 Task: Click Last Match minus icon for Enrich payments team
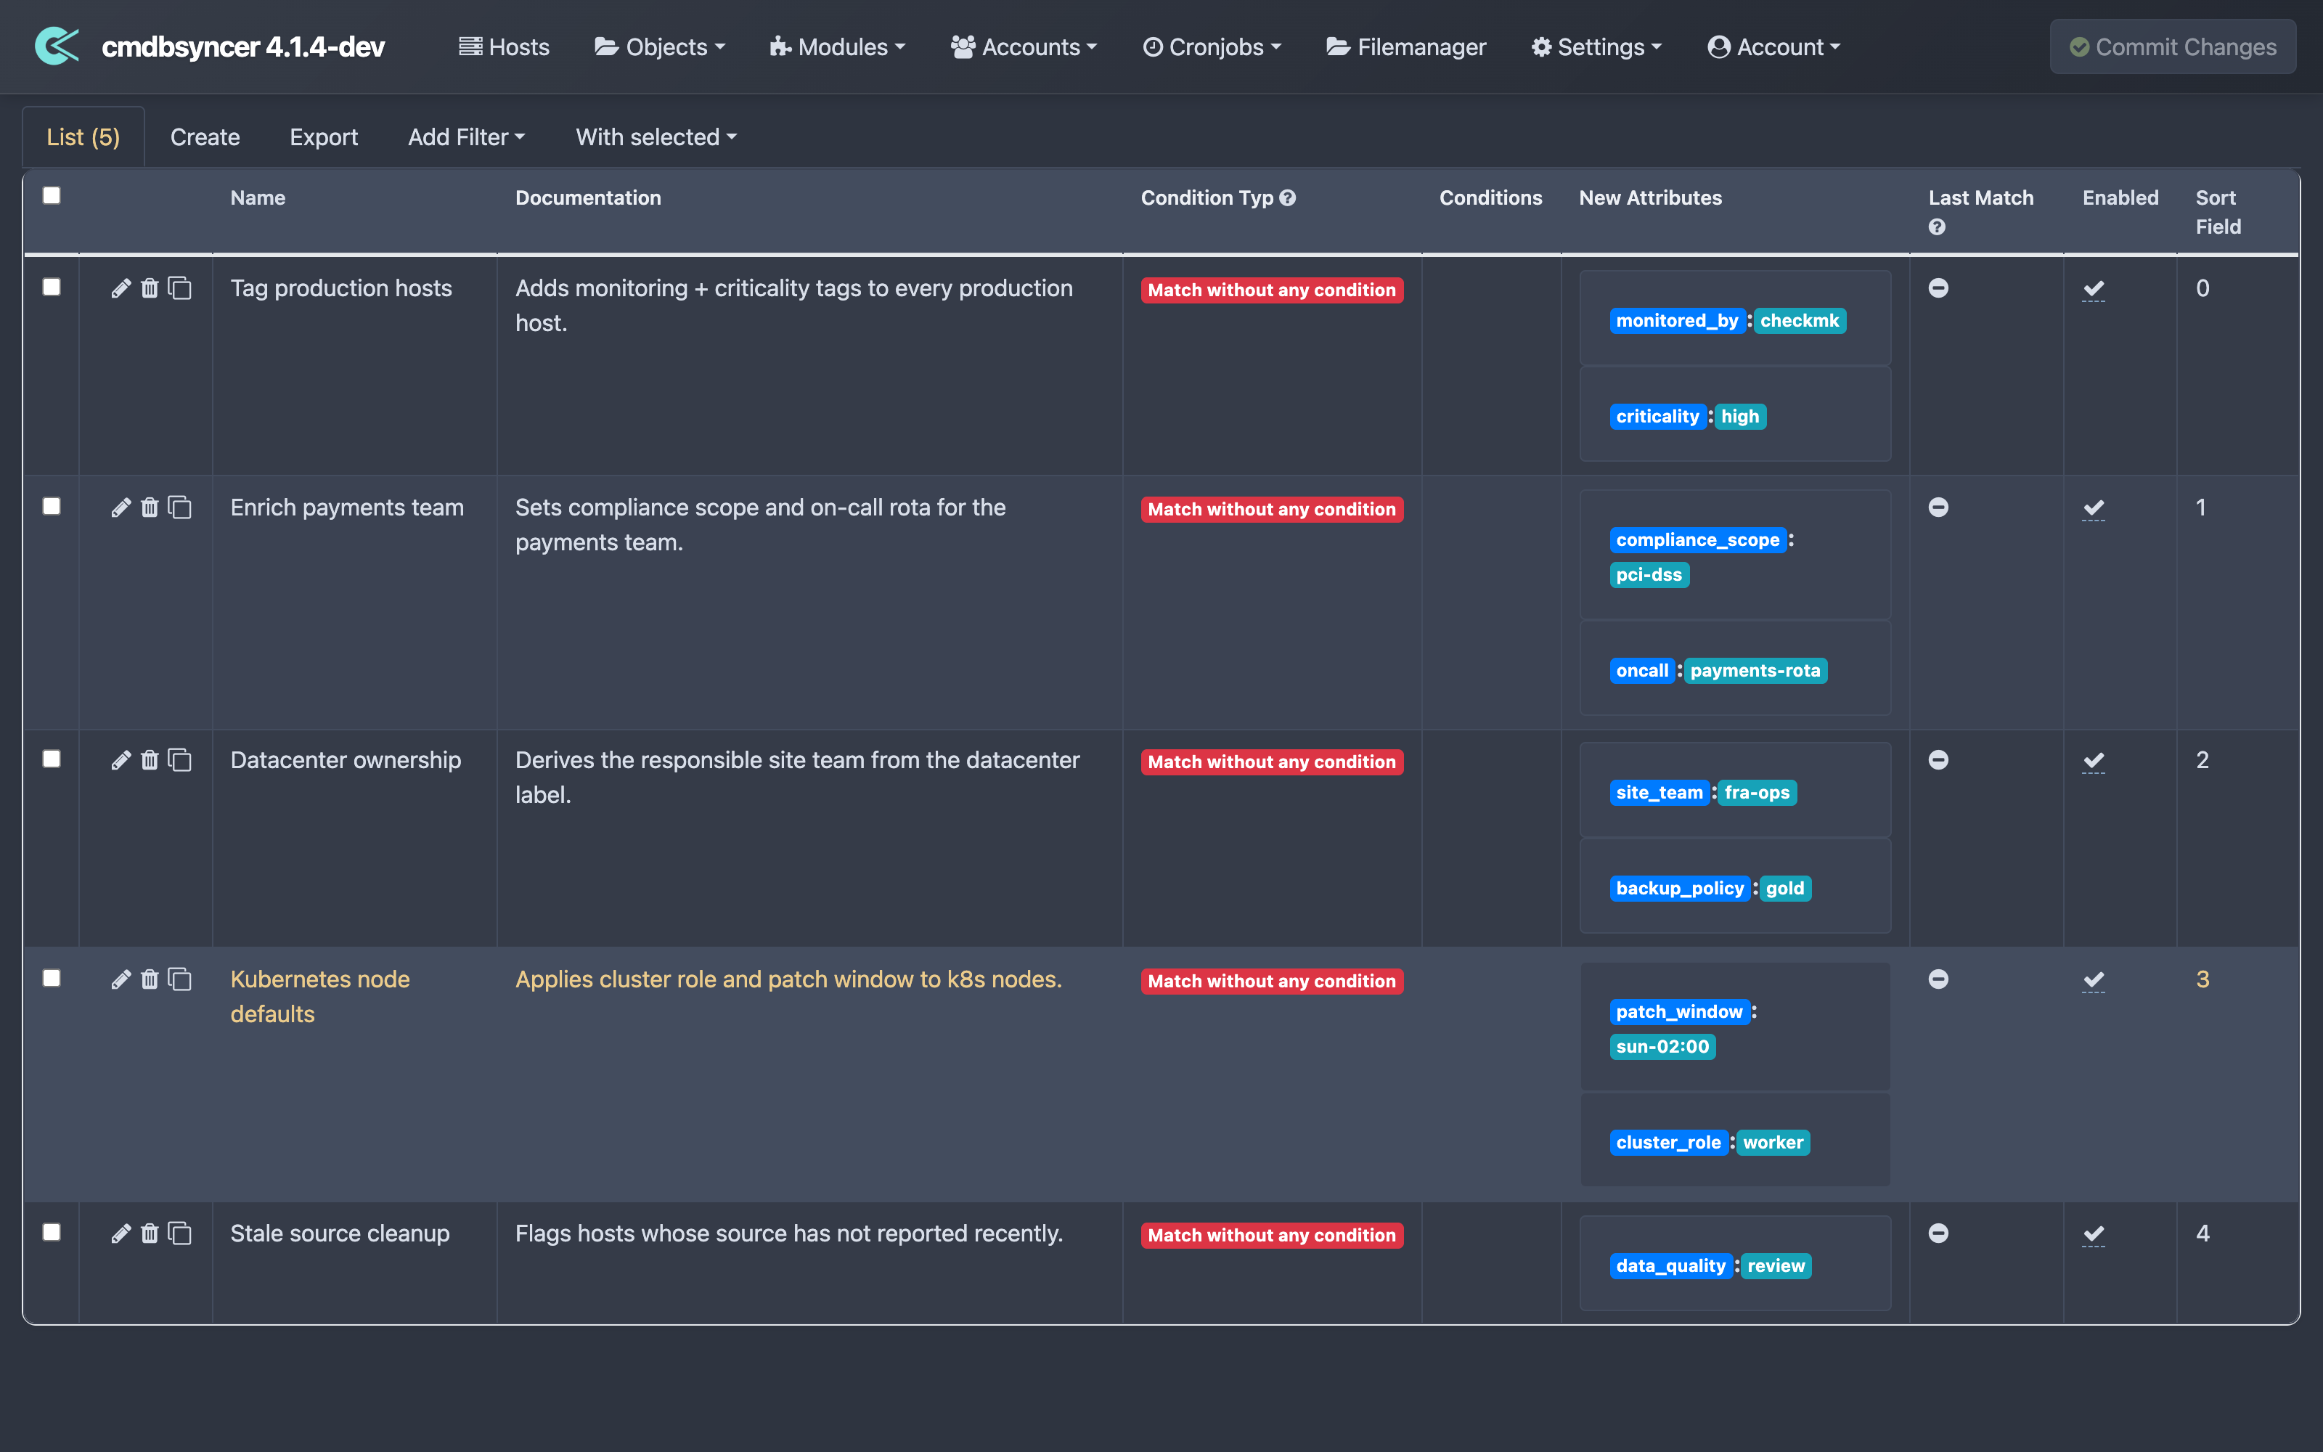click(1938, 507)
